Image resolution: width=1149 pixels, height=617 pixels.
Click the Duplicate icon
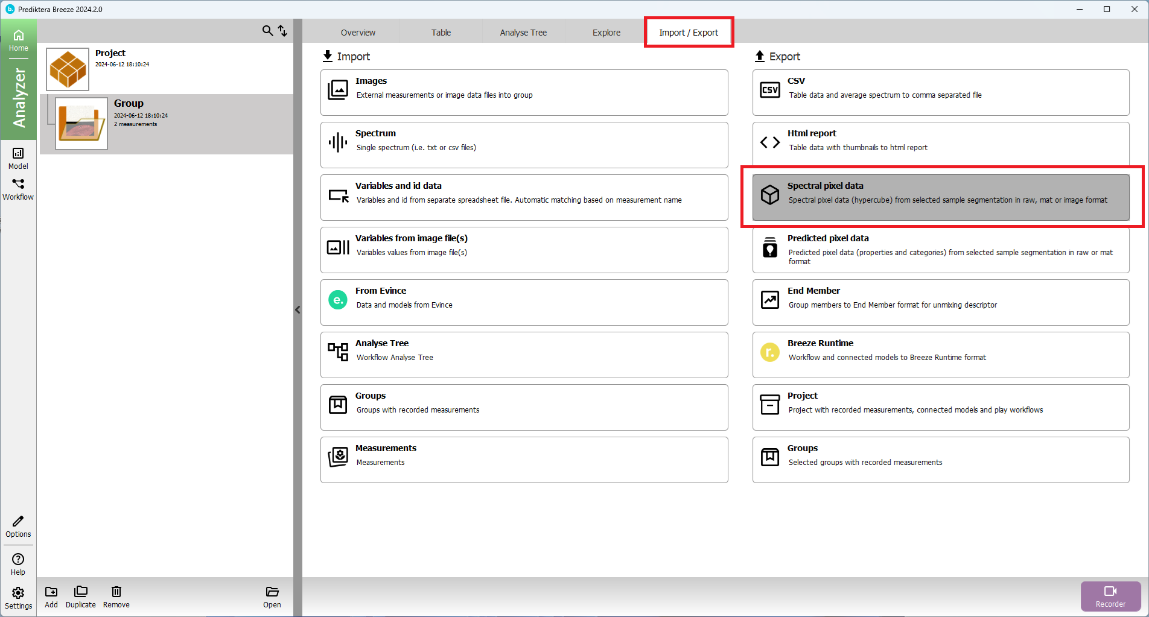tap(80, 596)
